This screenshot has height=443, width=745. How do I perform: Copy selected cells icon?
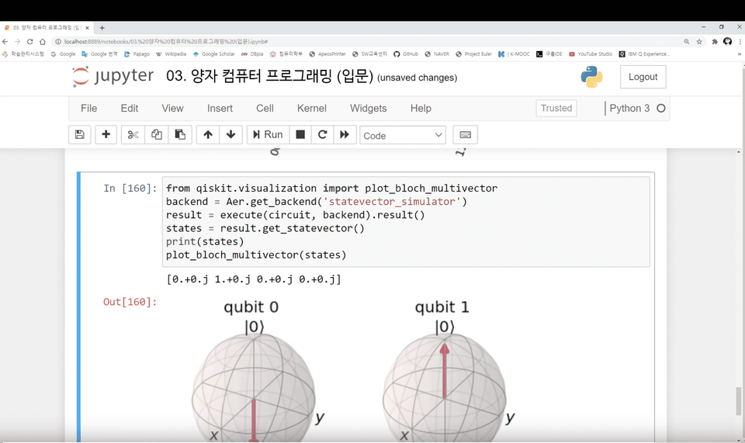point(156,135)
